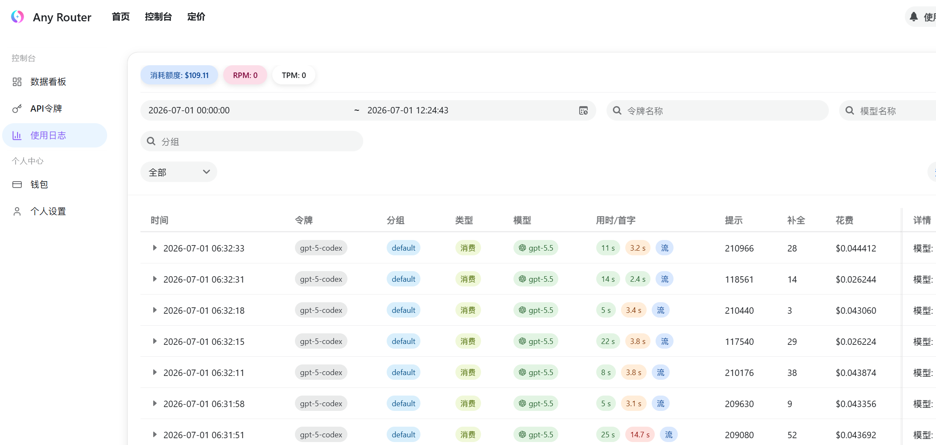
Task: Click the 使用日志 bar chart icon
Action: tap(17, 136)
